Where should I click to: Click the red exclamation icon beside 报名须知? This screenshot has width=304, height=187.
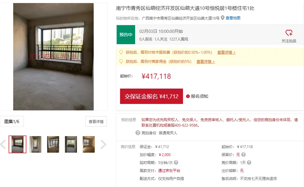point(188,96)
